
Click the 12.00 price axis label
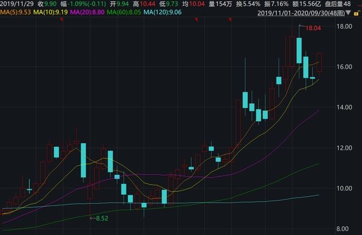tap(344, 148)
